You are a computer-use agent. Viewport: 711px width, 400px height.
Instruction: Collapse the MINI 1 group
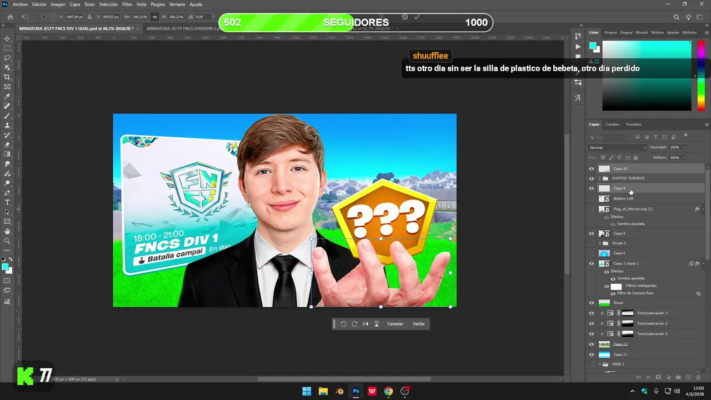[599, 364]
